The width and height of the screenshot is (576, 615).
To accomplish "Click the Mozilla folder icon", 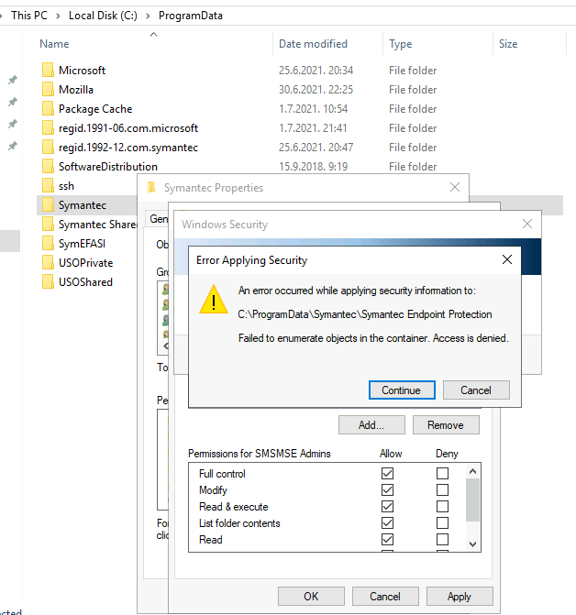I will point(48,89).
